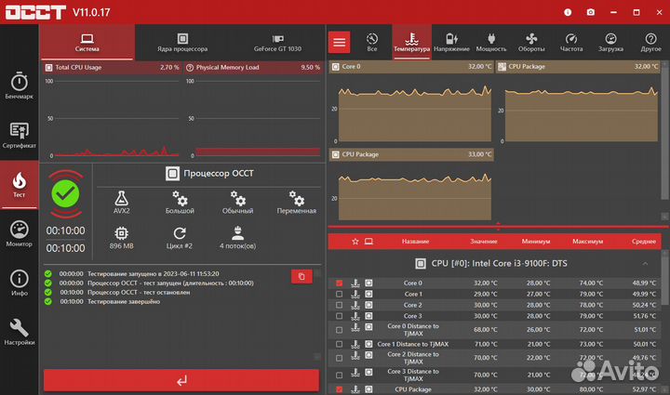Check the Core 1 graph checkbox

point(340,294)
